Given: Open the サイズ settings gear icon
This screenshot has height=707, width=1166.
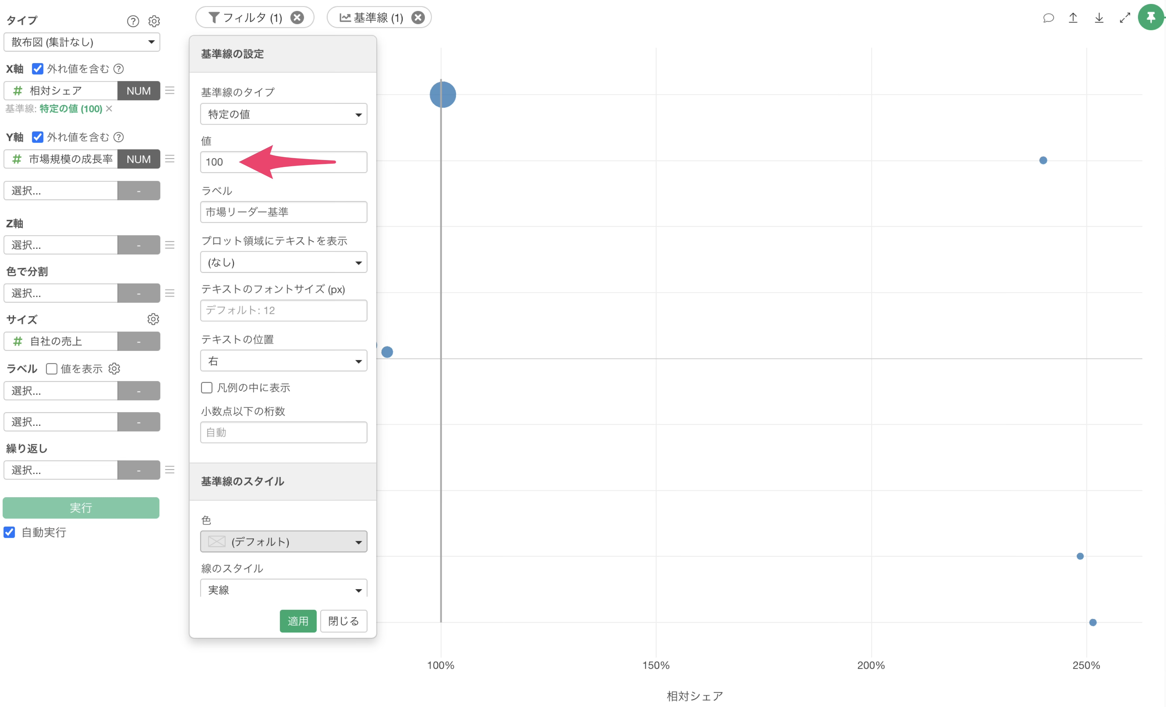Looking at the screenshot, I should pyautogui.click(x=153, y=319).
